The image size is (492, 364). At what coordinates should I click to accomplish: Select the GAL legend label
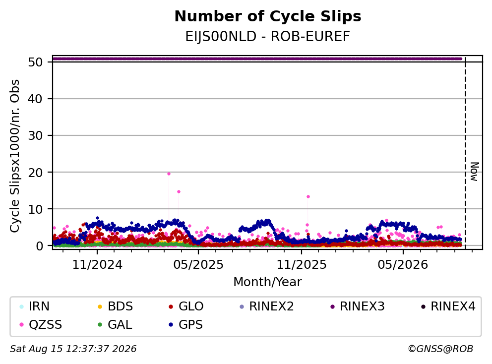tap(120, 325)
